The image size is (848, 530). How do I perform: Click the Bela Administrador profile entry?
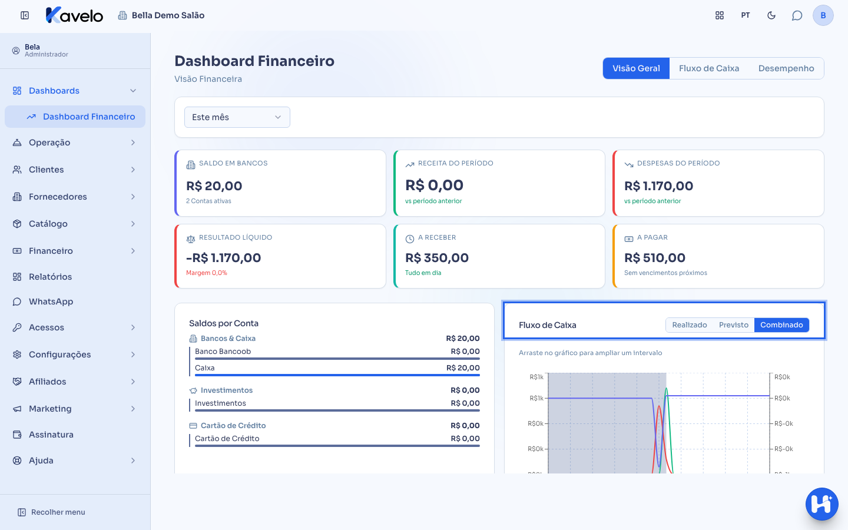(75, 51)
